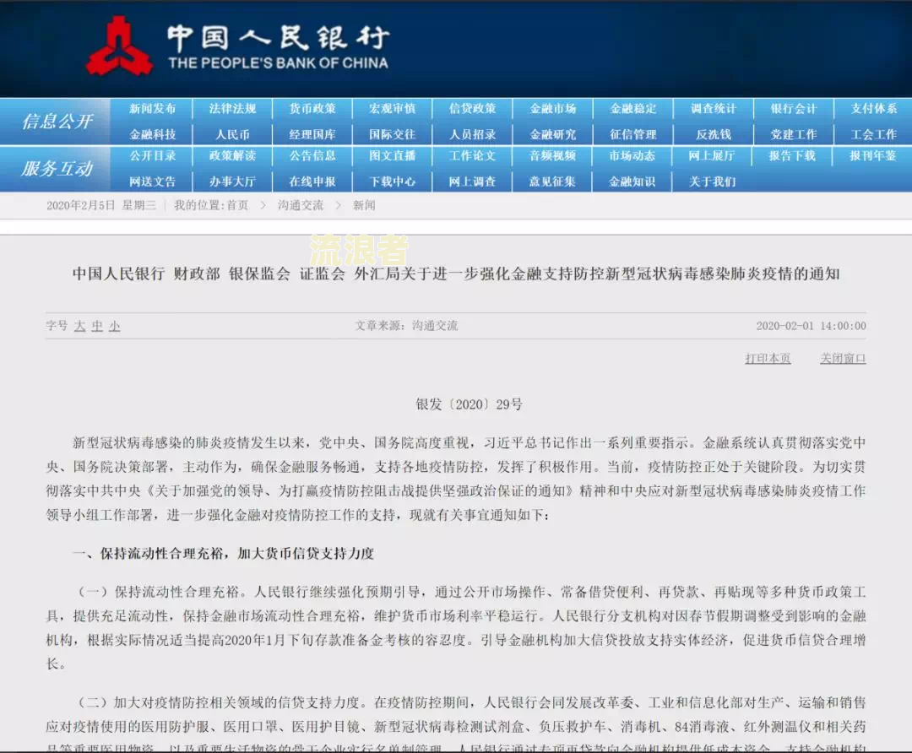Go to 首页 in the breadcrumb
Screen dimensions: 912x753
(x=237, y=205)
